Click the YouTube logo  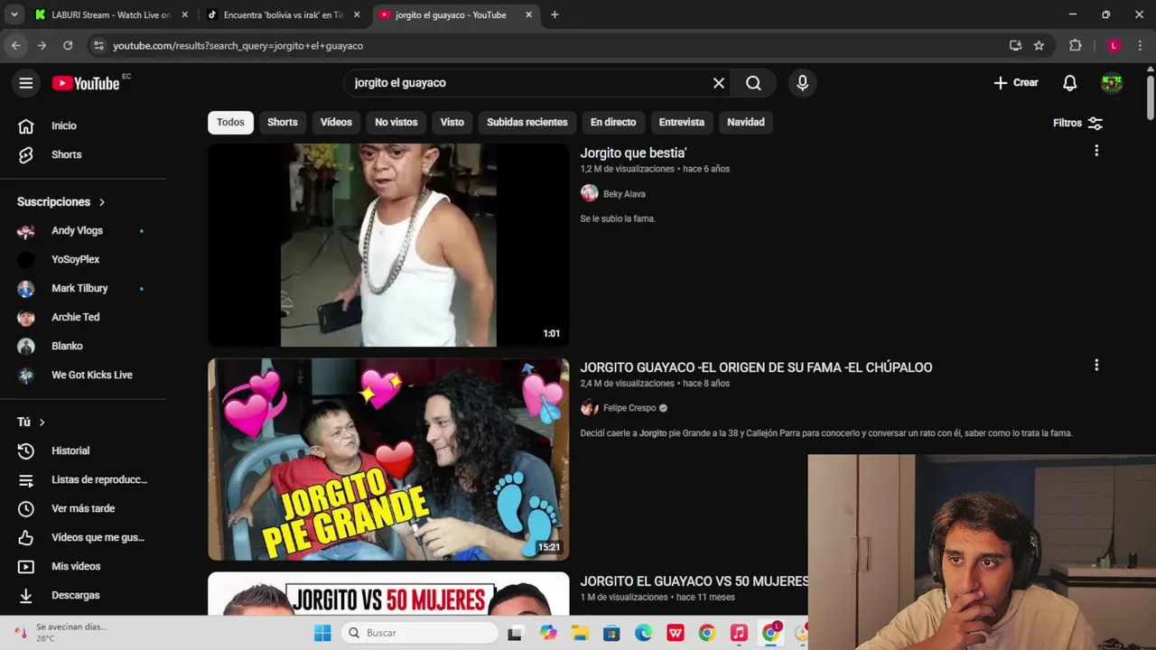(x=86, y=83)
